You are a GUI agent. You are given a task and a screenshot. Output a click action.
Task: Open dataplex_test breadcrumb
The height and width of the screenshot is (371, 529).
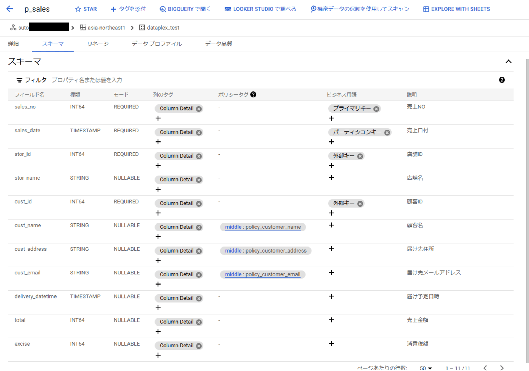pyautogui.click(x=159, y=28)
